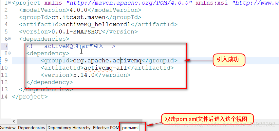This screenshot has height=131, width=279.
Task: Collapse the dependencies fold on line 6
Action: point(9,38)
